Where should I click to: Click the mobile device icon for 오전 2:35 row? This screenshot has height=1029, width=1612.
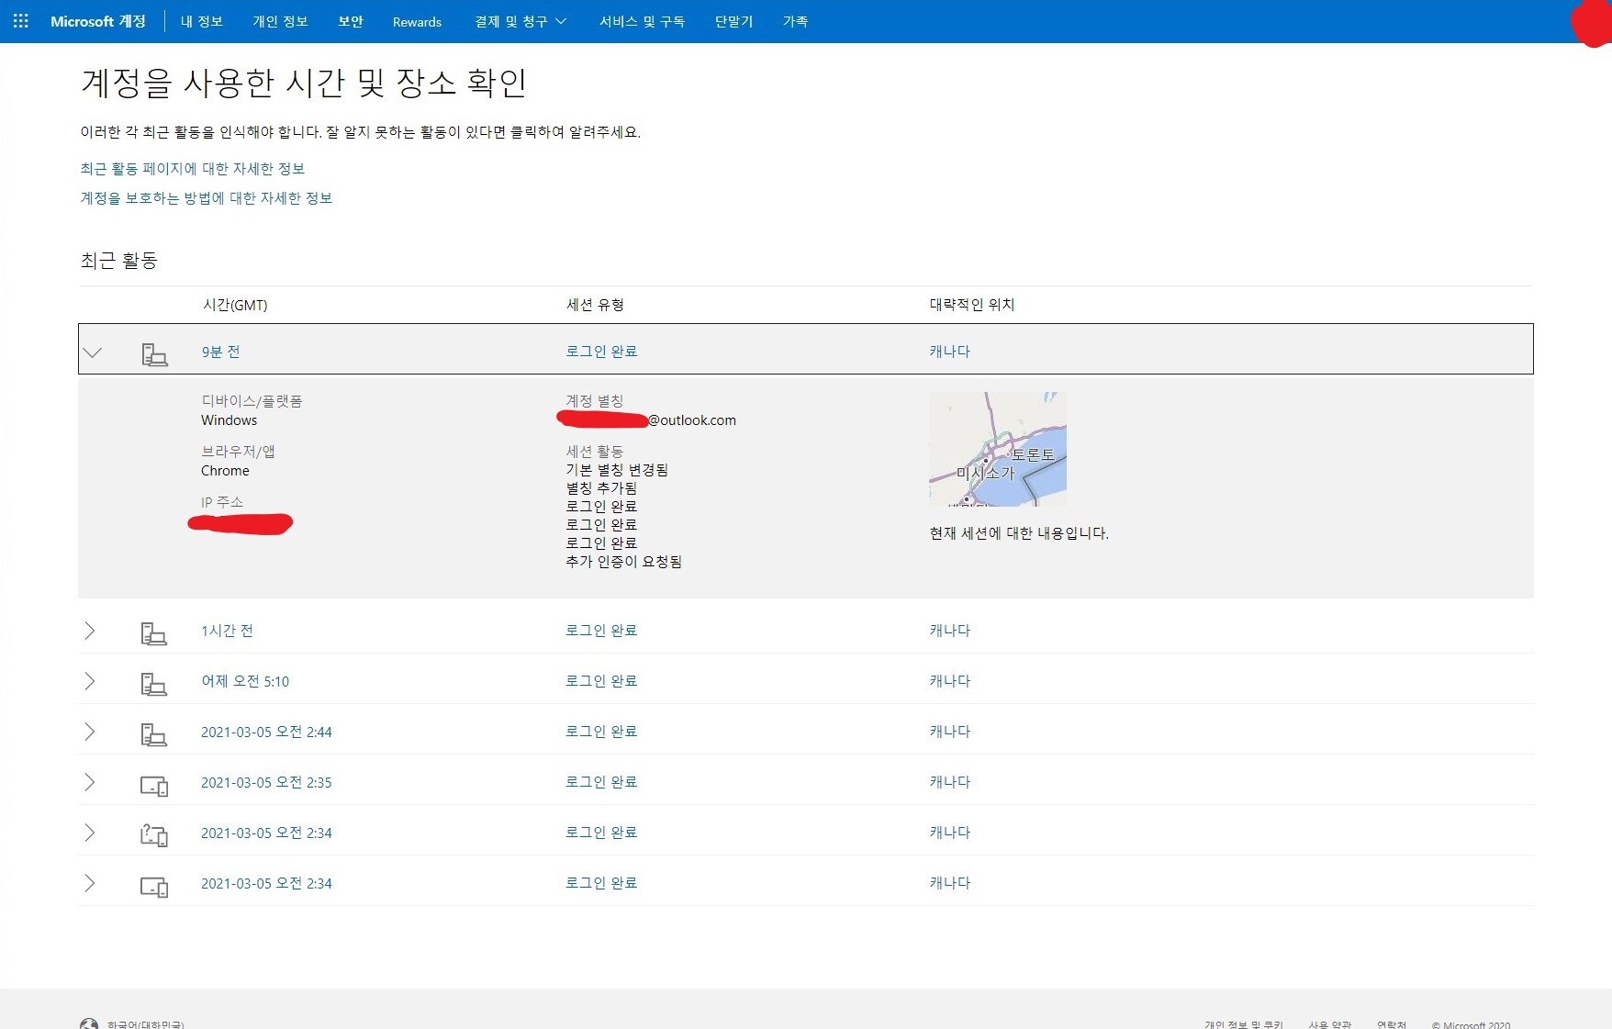(x=153, y=785)
